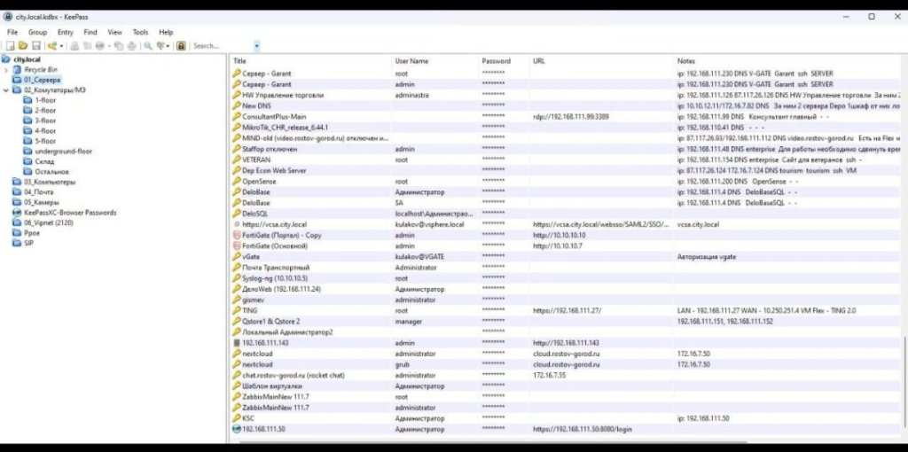Click the New database toolbar icon
Viewport: 908px width, 452px height.
click(11, 45)
